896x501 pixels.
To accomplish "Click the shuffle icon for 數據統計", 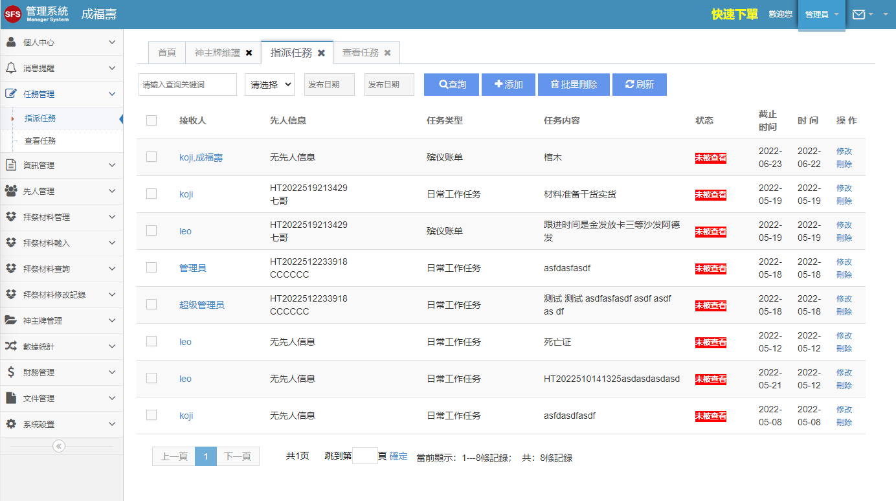I will pyautogui.click(x=11, y=346).
